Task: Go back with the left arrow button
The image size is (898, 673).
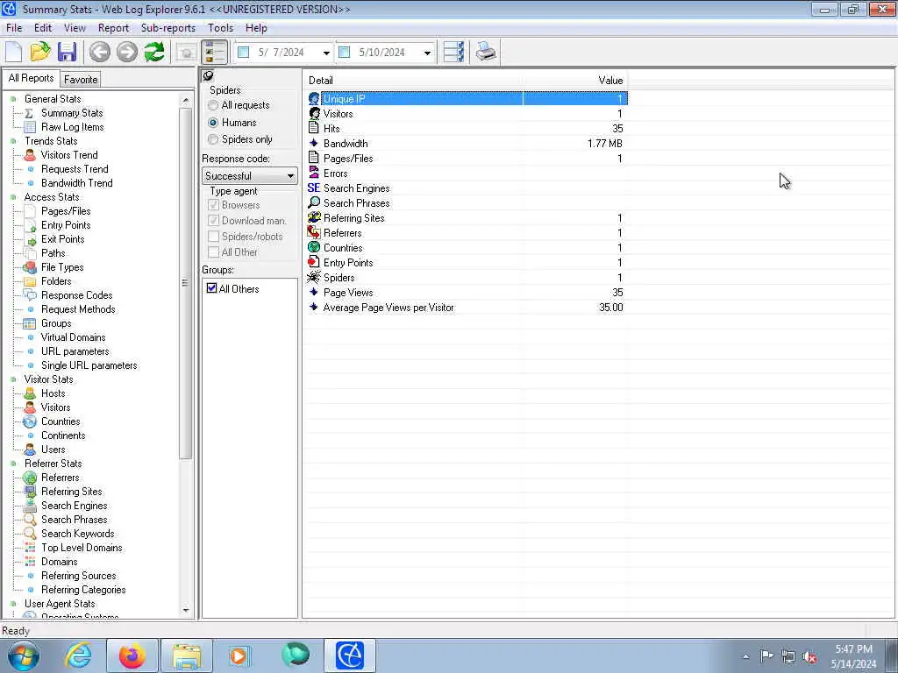Action: [100, 52]
